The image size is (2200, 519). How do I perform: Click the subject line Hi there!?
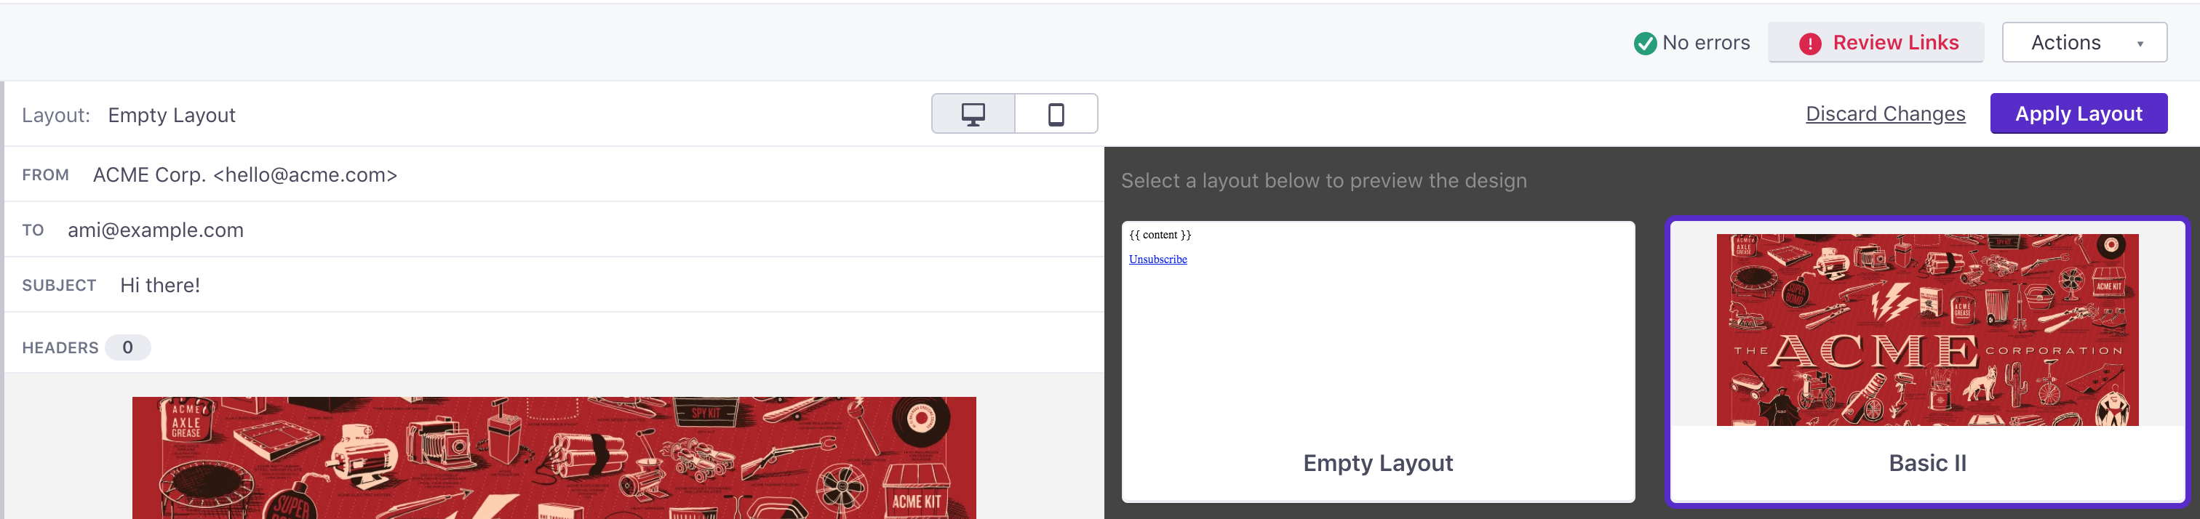(160, 286)
